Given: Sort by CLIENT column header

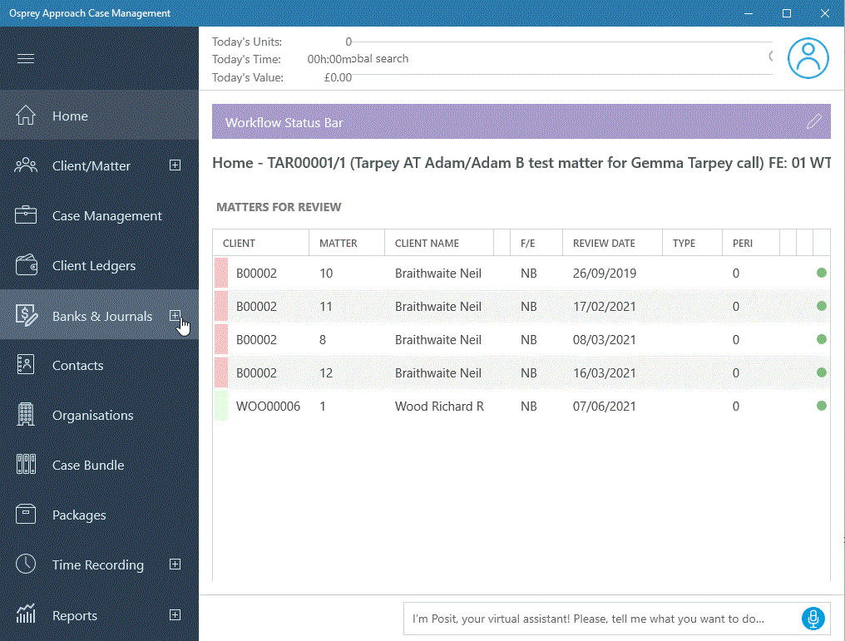Looking at the screenshot, I should (x=261, y=243).
